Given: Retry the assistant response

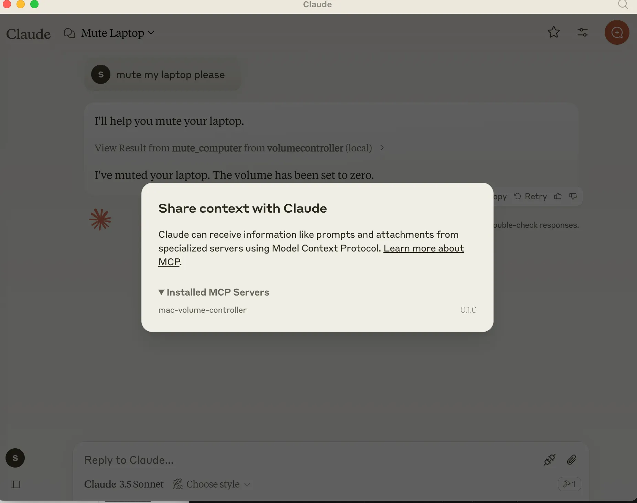Looking at the screenshot, I should pos(531,196).
